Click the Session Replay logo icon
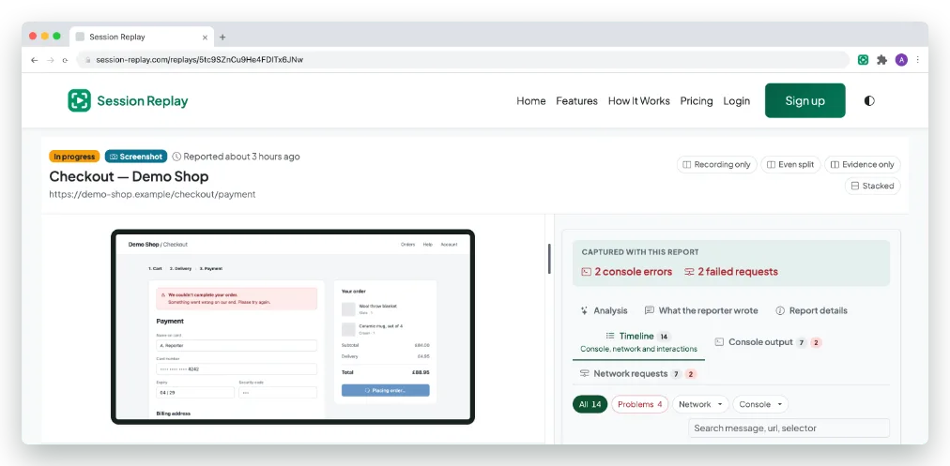This screenshot has height=466, width=950. (80, 100)
